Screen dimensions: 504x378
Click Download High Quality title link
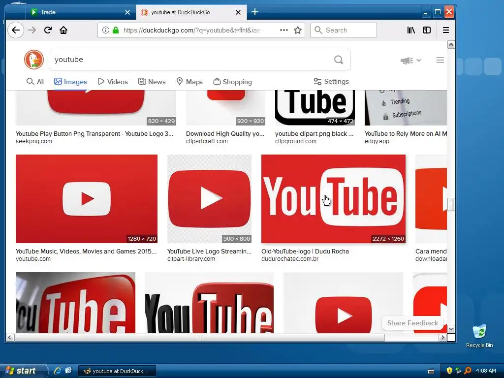[x=225, y=134]
